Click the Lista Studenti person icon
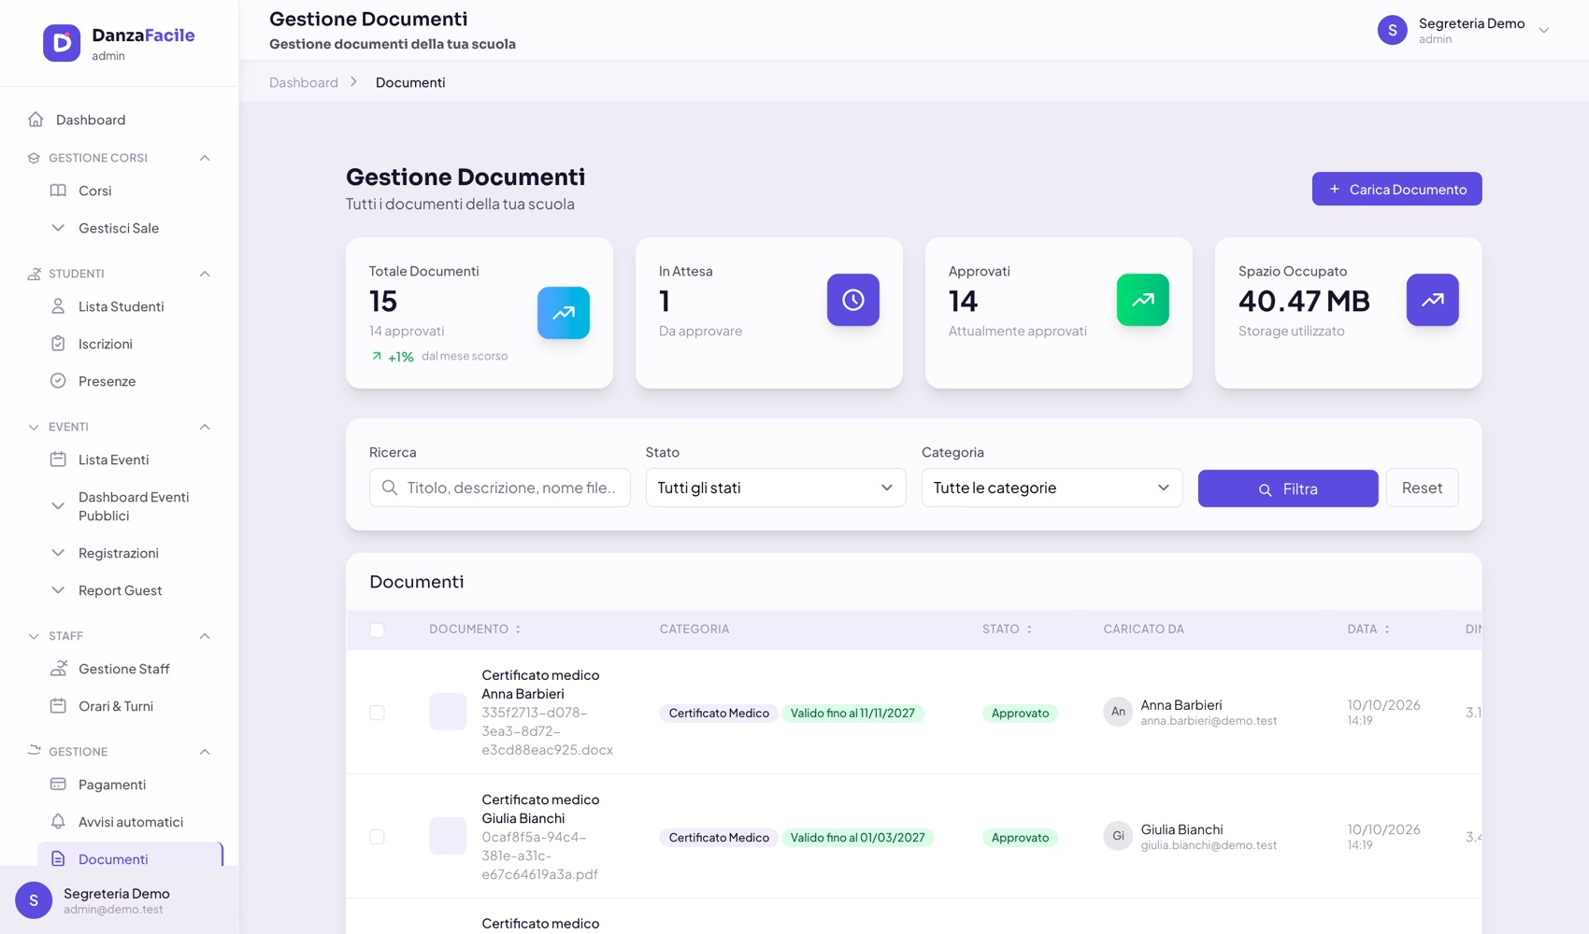Image resolution: width=1589 pixels, height=934 pixels. (58, 306)
